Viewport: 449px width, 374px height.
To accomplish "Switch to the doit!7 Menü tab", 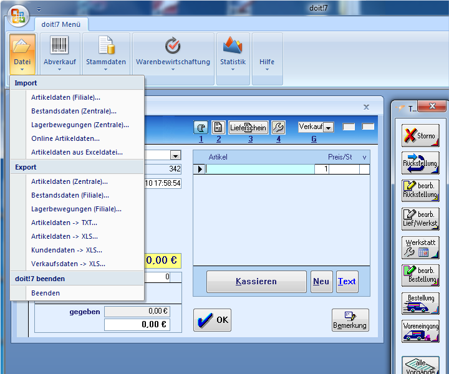I will pos(61,24).
